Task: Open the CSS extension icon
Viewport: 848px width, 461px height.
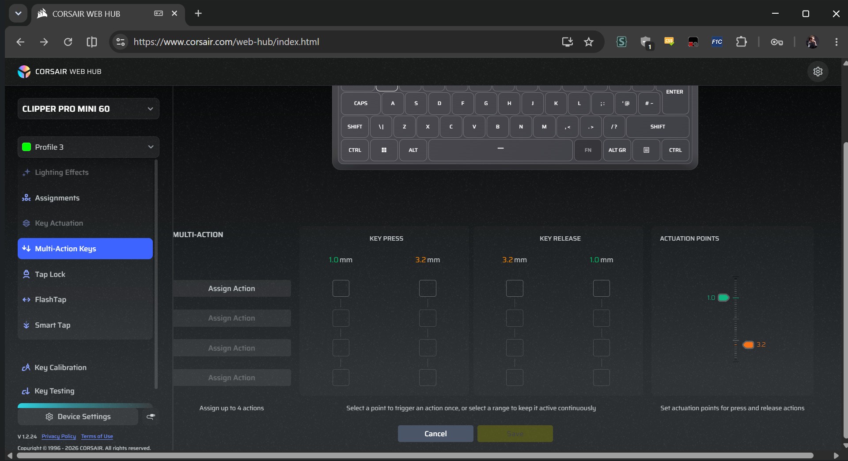Action: [x=669, y=42]
